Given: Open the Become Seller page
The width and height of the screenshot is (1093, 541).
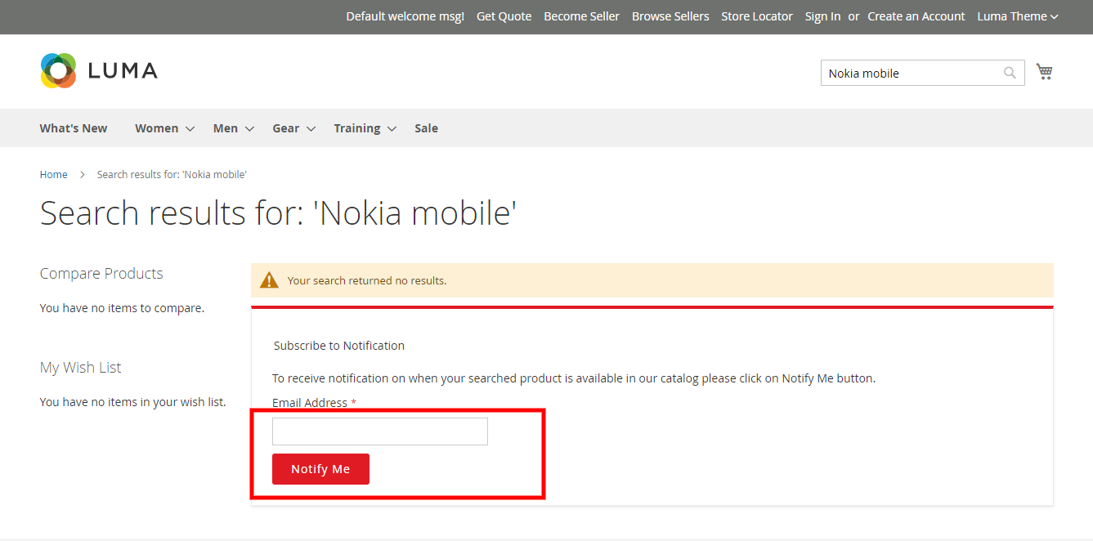Looking at the screenshot, I should [x=582, y=16].
